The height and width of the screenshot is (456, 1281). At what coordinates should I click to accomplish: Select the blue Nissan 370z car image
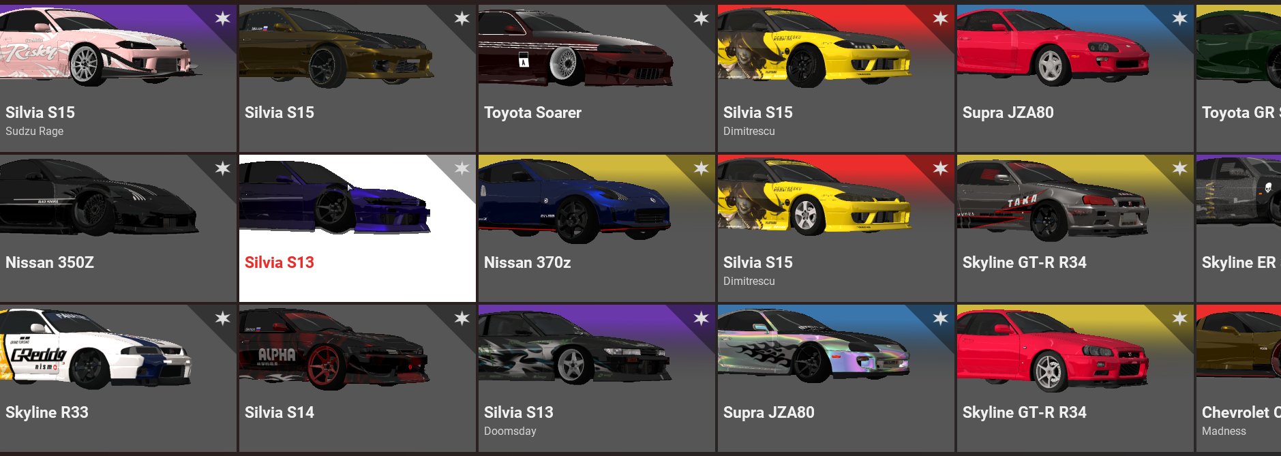tap(575, 200)
